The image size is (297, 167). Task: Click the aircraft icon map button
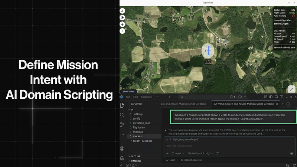[123, 24]
